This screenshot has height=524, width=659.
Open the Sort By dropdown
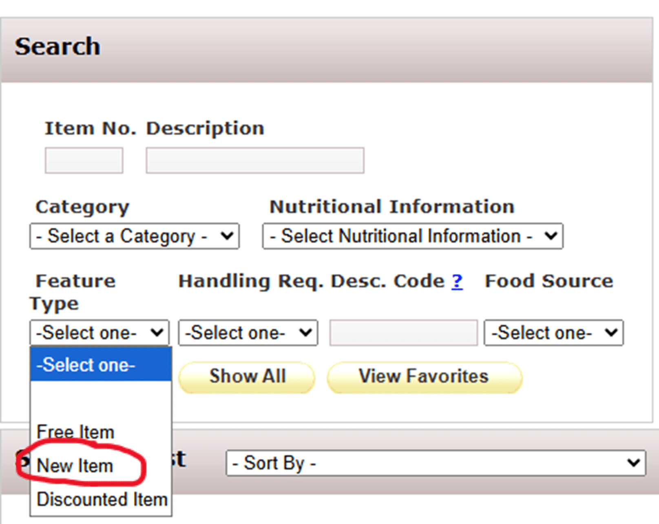(436, 463)
